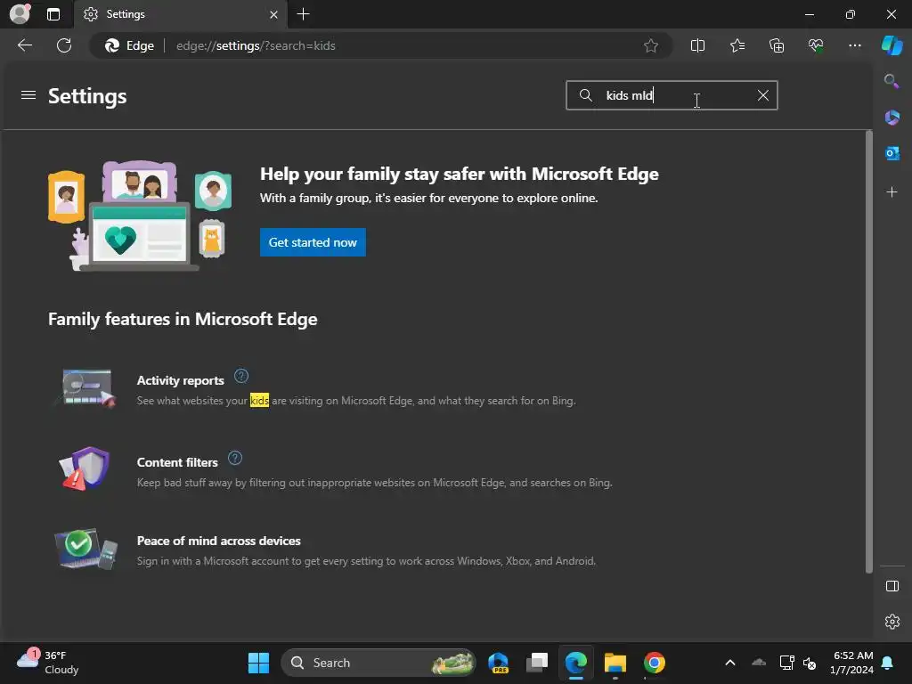
Task: Open sidebar Search icon
Action: tap(892, 81)
